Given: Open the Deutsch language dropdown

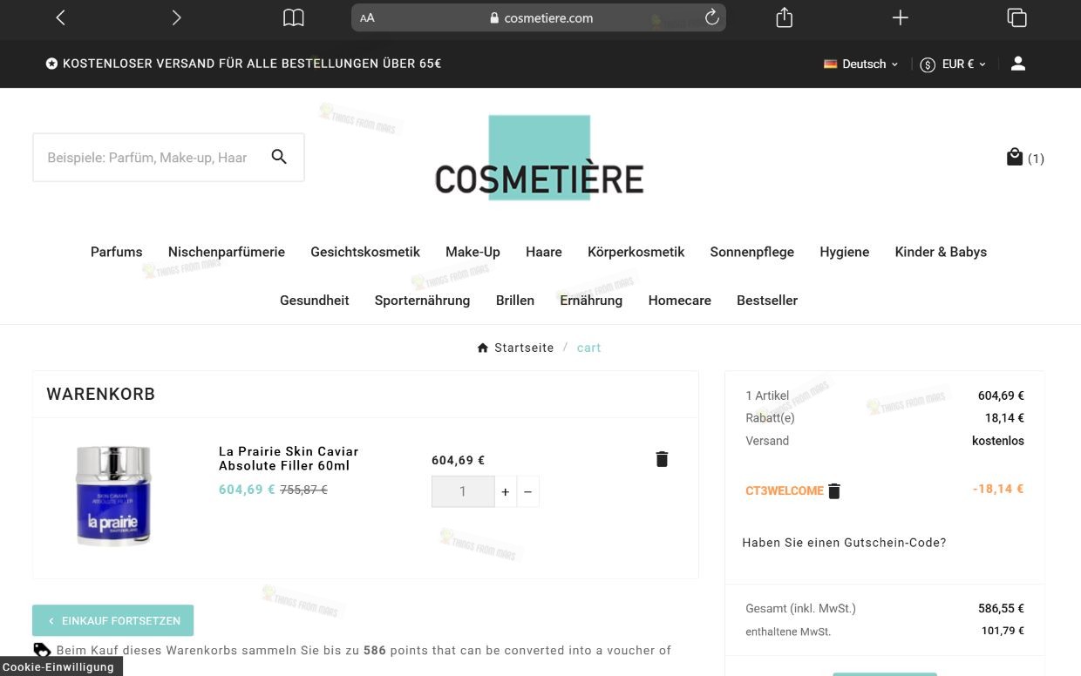Looking at the screenshot, I should point(861,64).
